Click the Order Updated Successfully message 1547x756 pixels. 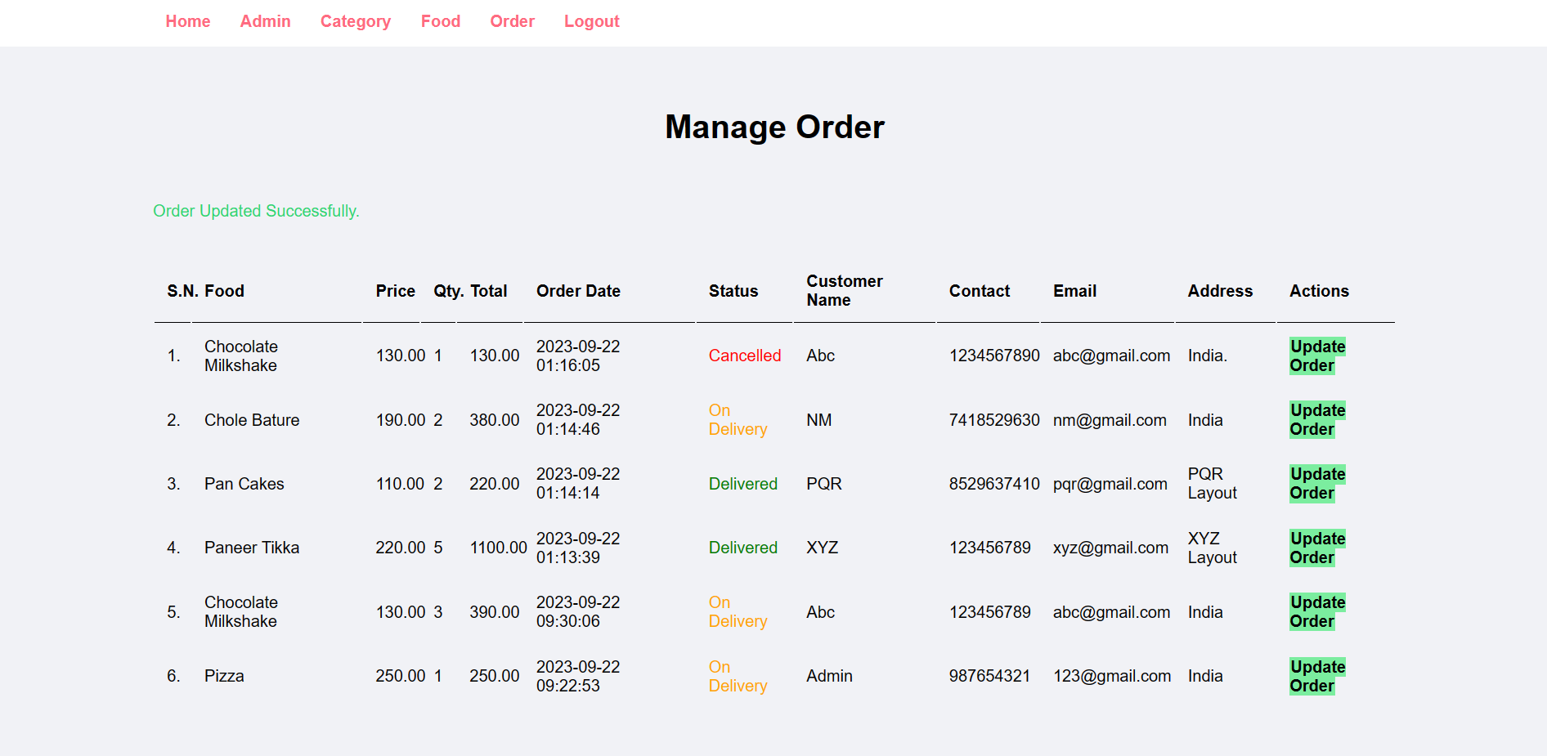pyautogui.click(x=256, y=211)
